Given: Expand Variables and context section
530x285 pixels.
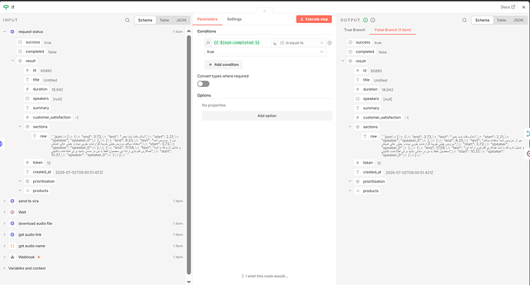Looking at the screenshot, I should 5,268.
